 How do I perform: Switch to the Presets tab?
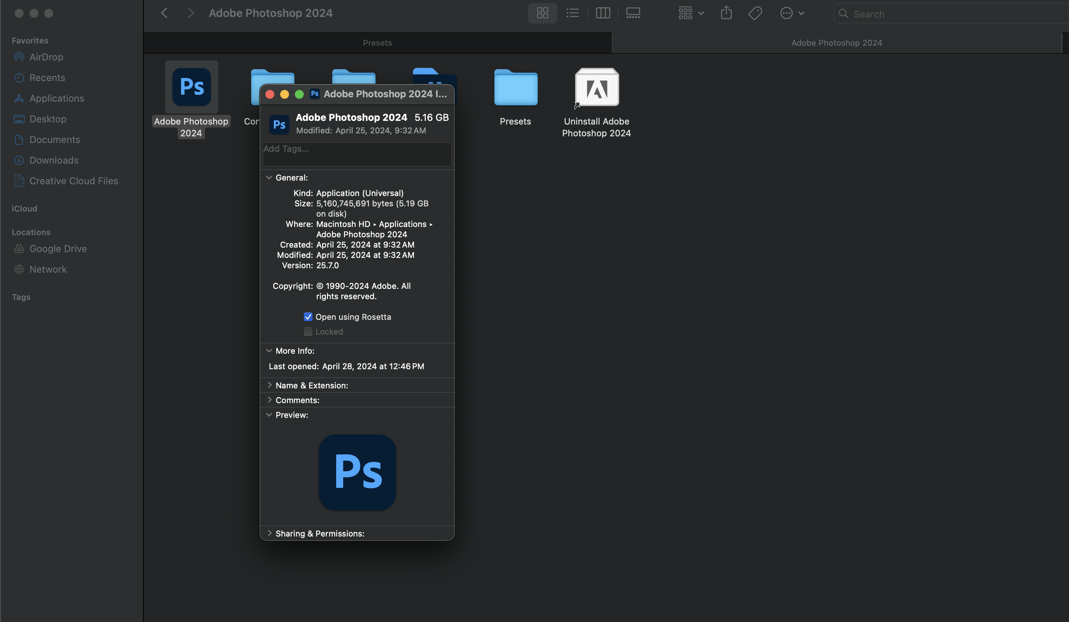pyautogui.click(x=377, y=42)
